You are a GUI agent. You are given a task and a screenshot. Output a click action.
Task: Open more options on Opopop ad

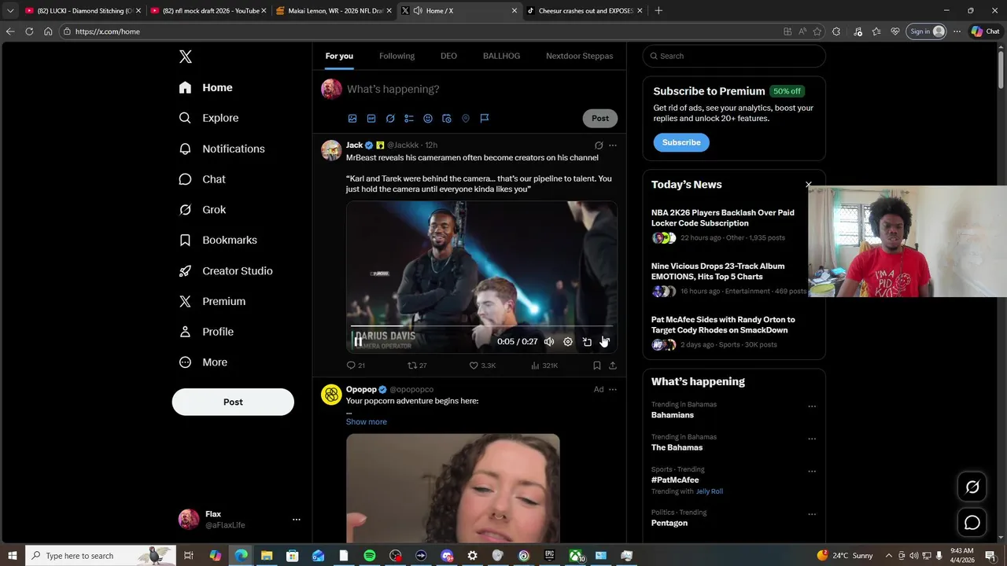tap(613, 390)
